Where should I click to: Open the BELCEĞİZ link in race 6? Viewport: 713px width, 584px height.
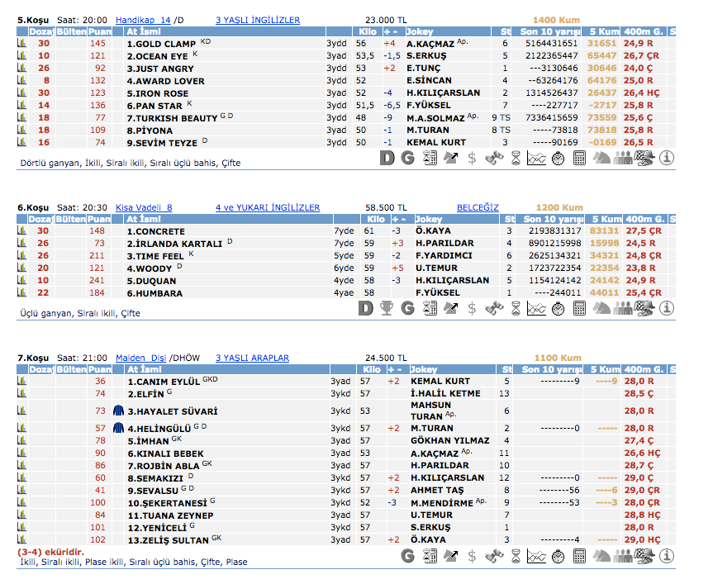coord(478,208)
